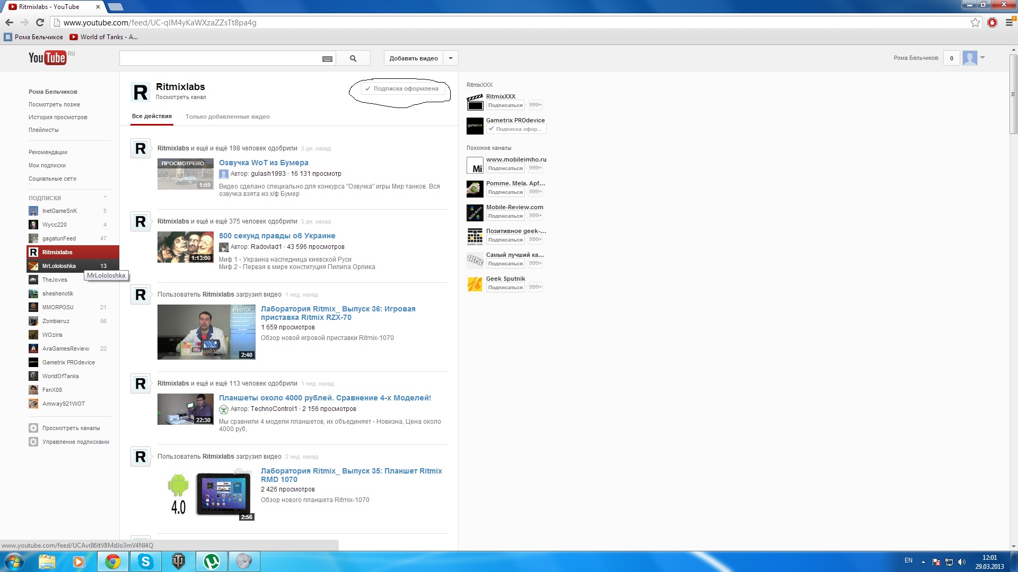
Task: Click Посмотреть канал link
Action: tap(181, 97)
